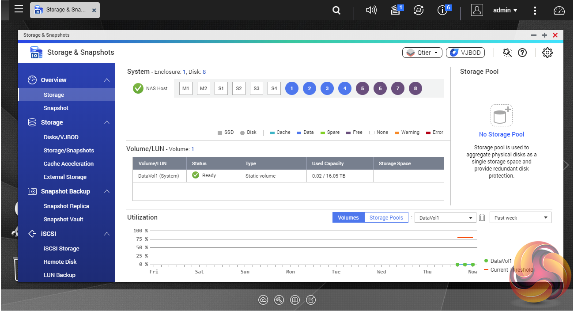This screenshot has height=311, width=574.
Task: Open the help question mark icon
Action: click(522, 53)
